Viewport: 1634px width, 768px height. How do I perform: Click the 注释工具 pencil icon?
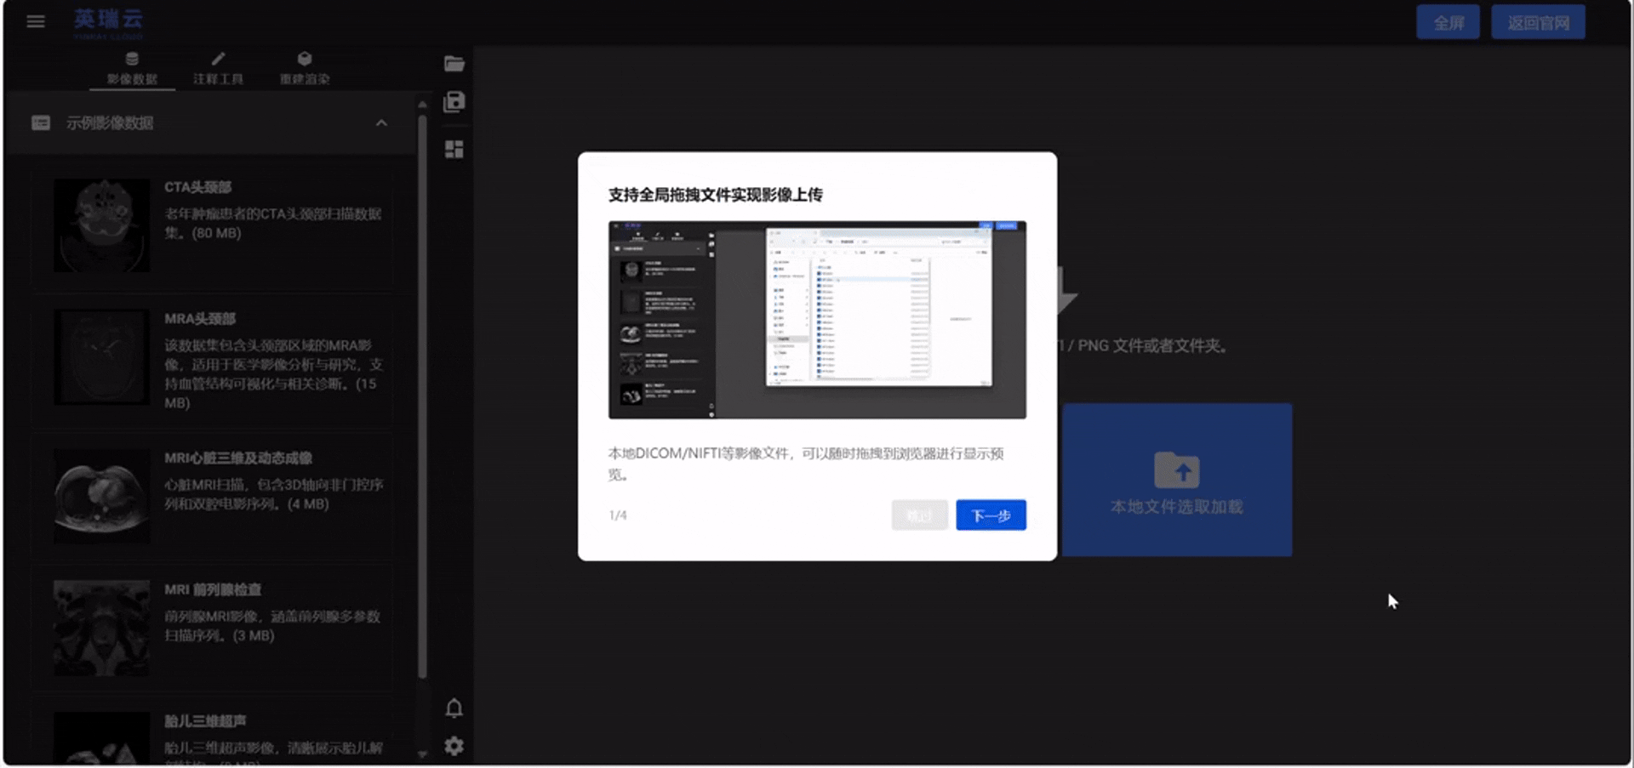click(218, 59)
